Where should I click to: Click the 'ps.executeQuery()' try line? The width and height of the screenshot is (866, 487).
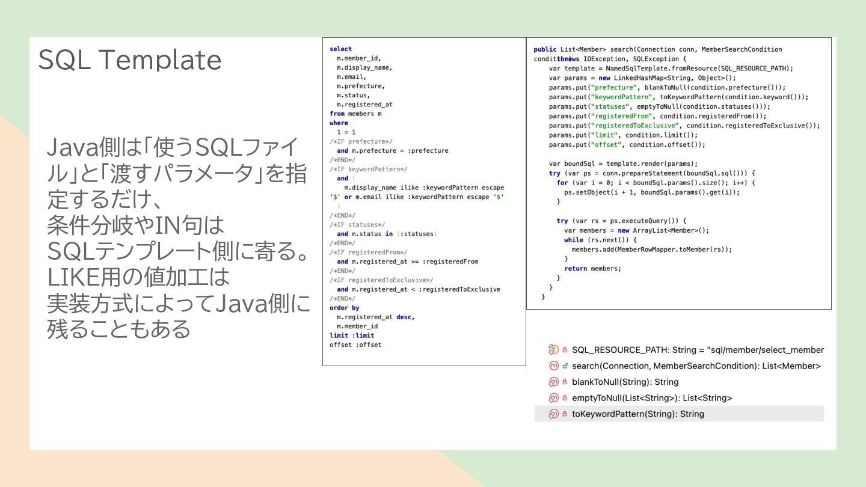621,221
